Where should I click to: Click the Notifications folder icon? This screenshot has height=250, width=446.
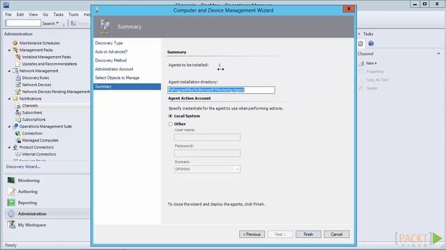coord(15,99)
